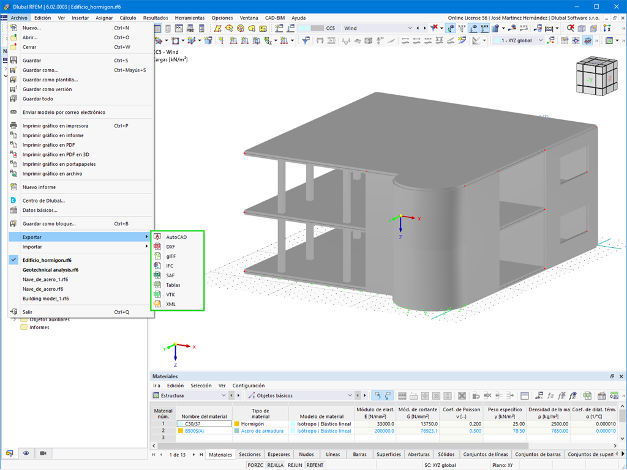Click the Salir exit icon
This screenshot has height=470, width=627.
pyautogui.click(x=13, y=311)
